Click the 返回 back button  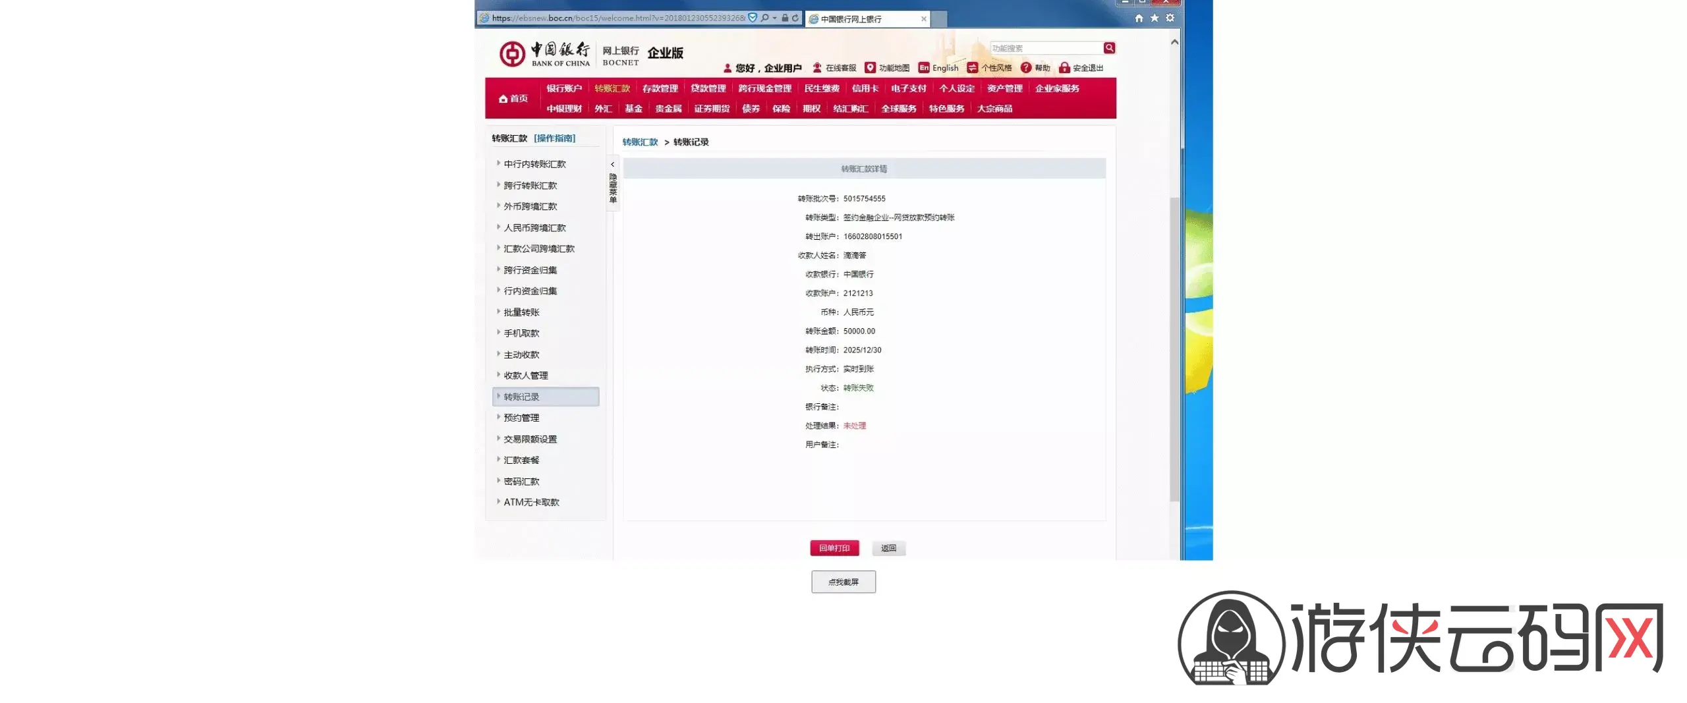tap(888, 548)
